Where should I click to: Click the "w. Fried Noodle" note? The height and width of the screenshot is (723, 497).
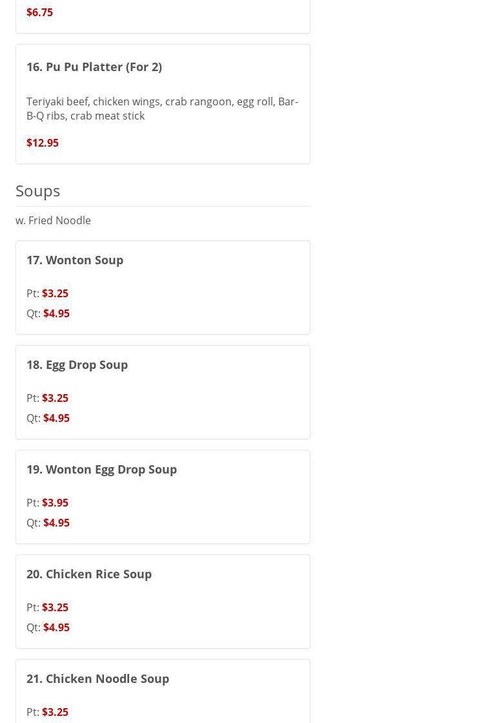click(x=53, y=220)
